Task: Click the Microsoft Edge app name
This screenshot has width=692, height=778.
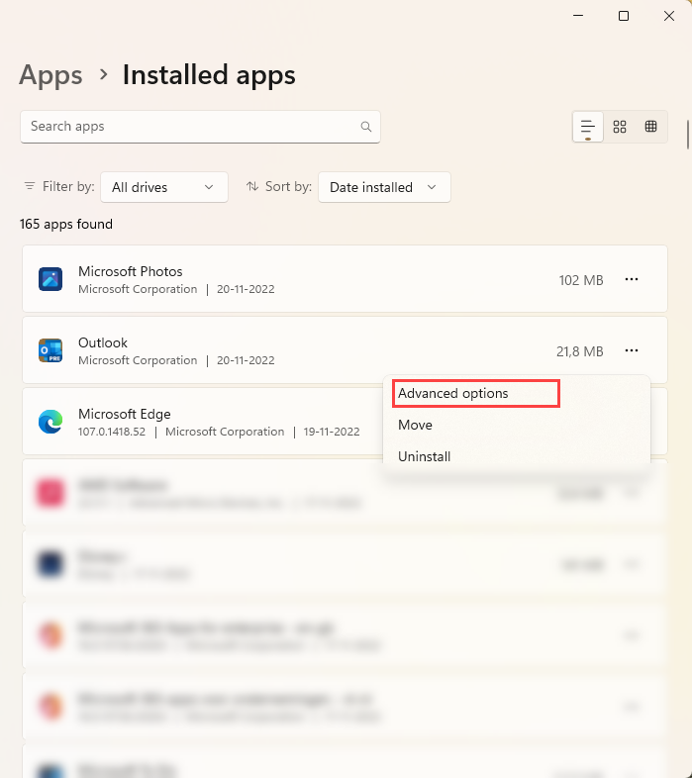Action: point(125,414)
